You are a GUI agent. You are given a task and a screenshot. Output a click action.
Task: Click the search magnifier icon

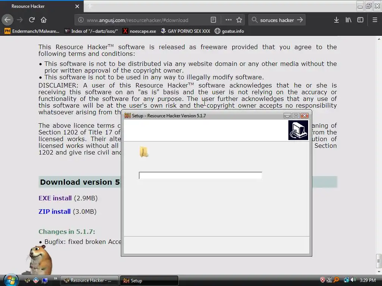tap(254, 20)
